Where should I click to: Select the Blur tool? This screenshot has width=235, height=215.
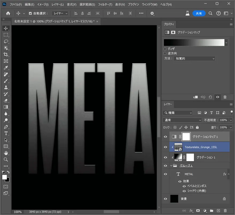point(6,114)
